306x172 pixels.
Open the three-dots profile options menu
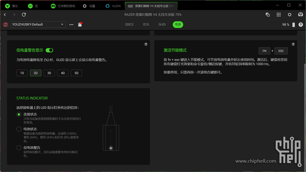pos(72,25)
